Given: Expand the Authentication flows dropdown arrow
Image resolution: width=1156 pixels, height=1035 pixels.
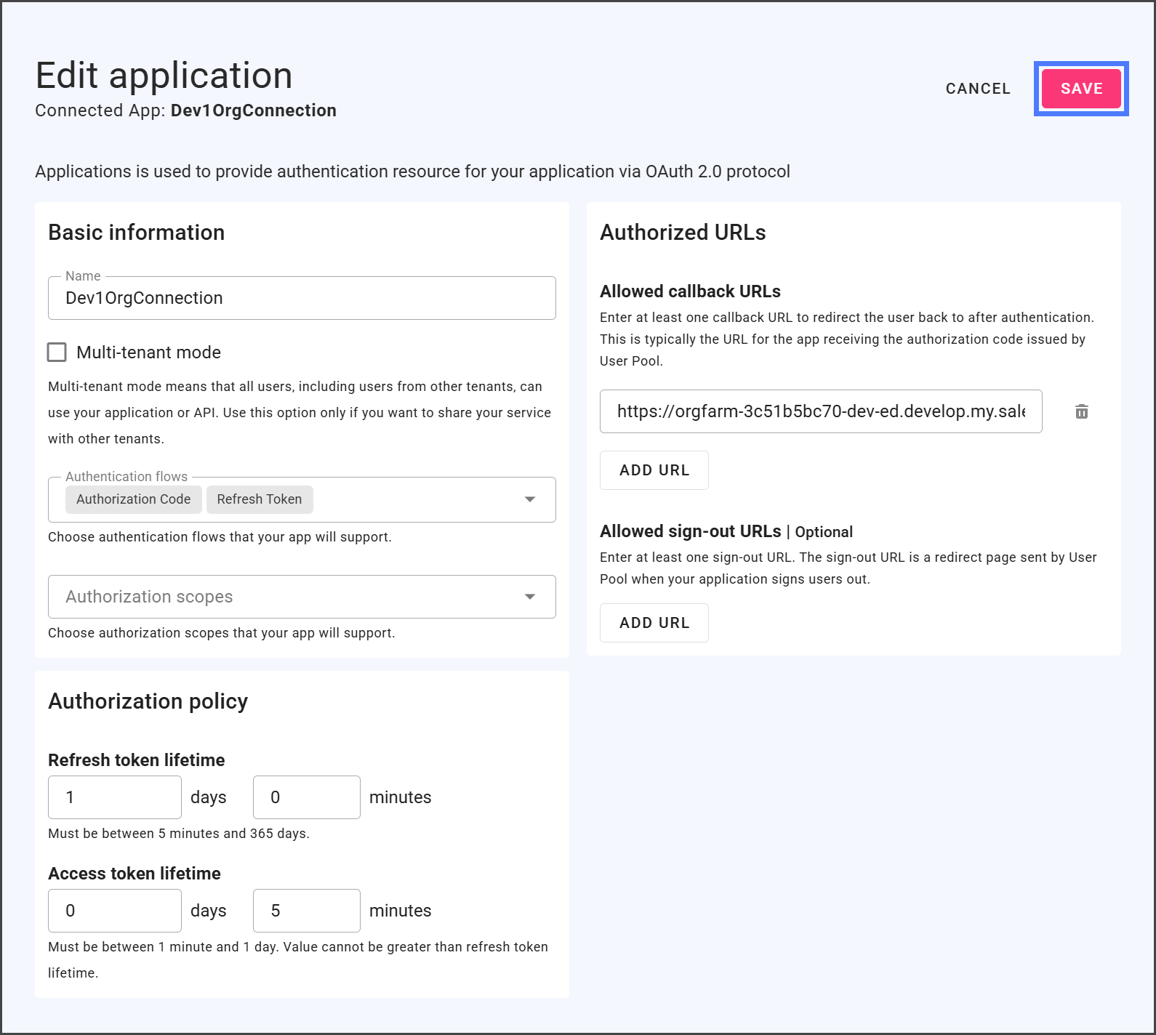Looking at the screenshot, I should point(529,499).
